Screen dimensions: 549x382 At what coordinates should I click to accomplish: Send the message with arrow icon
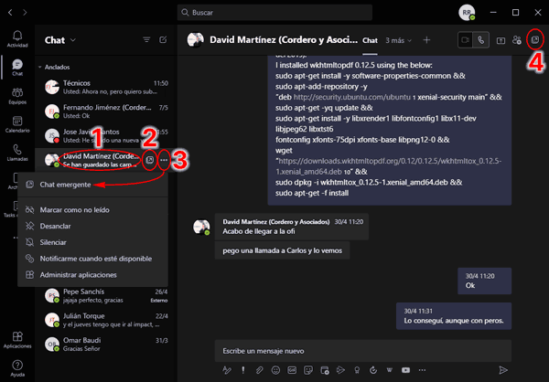pyautogui.click(x=503, y=370)
